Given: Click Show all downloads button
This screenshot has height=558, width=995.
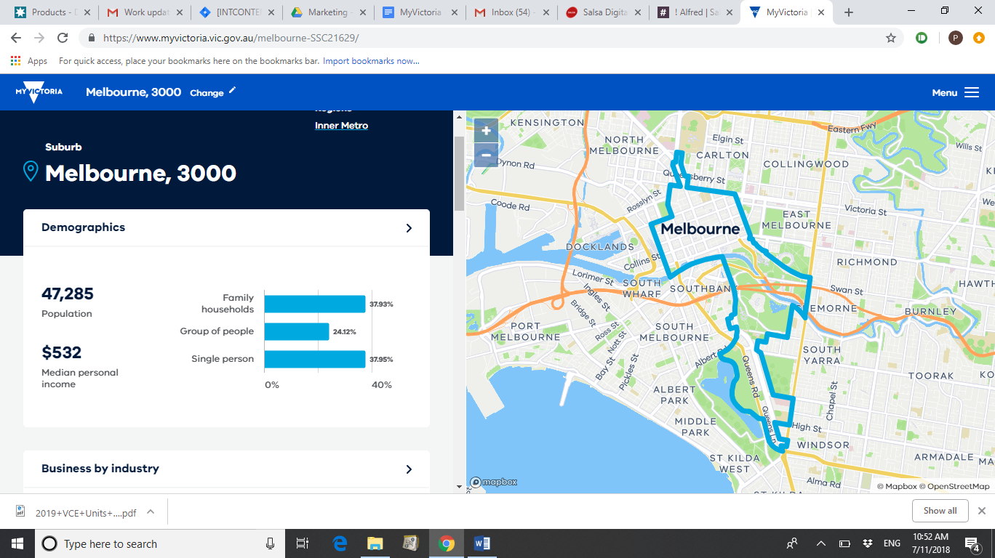Looking at the screenshot, I should click(x=940, y=511).
